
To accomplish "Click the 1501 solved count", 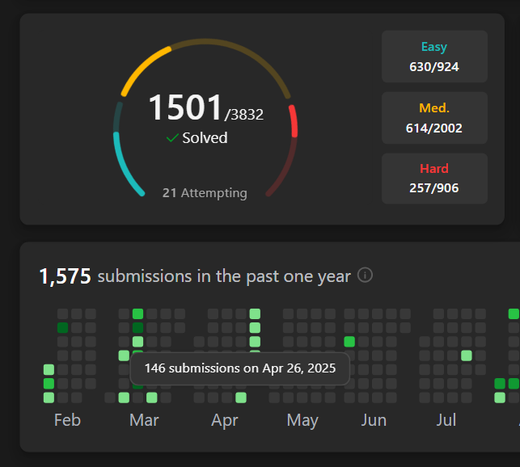I will [185, 107].
